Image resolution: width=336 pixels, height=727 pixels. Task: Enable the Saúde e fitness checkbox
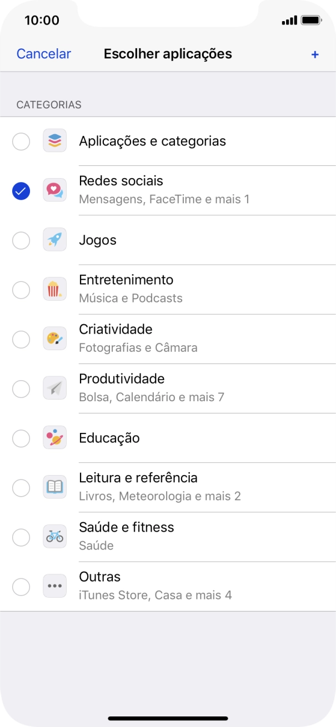pyautogui.click(x=21, y=537)
